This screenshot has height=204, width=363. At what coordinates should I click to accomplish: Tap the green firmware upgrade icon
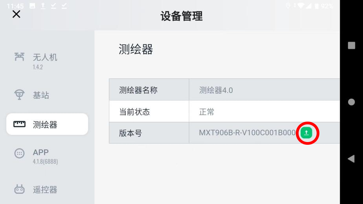(x=306, y=133)
